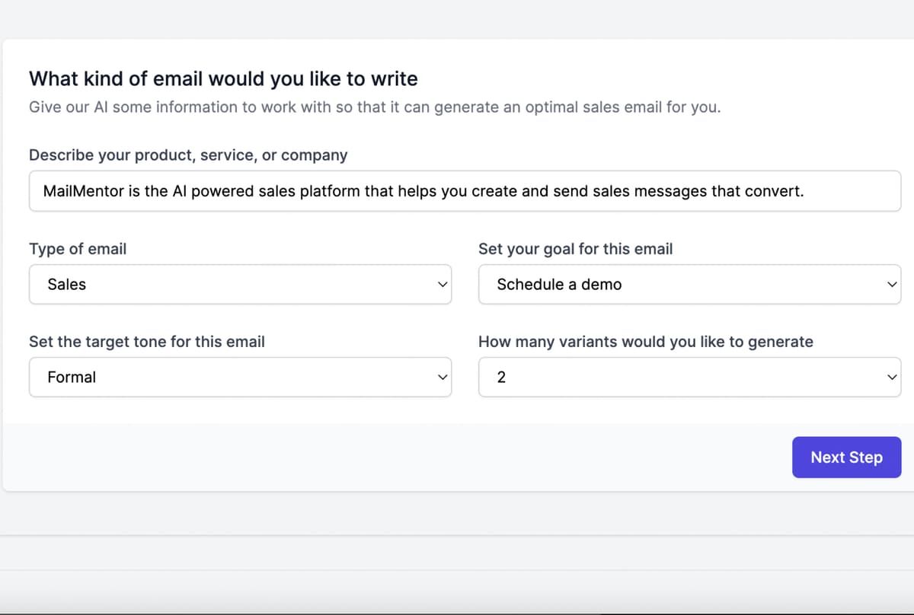Click the chevron on the goal dropdown
This screenshot has height=615, width=914.
coord(892,284)
